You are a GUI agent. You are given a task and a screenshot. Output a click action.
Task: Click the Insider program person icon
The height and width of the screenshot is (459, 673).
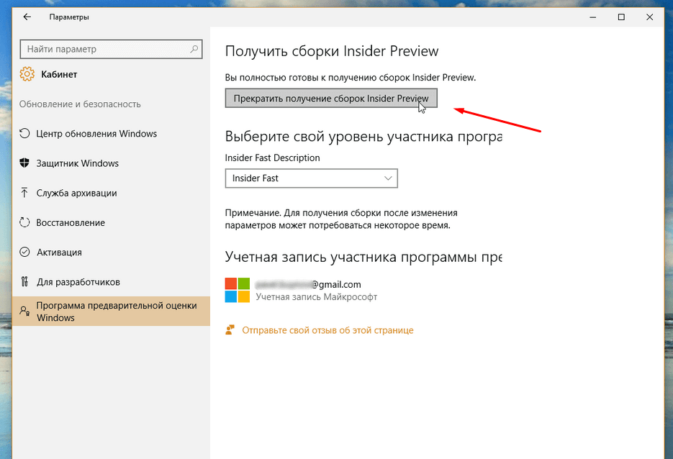point(24,311)
